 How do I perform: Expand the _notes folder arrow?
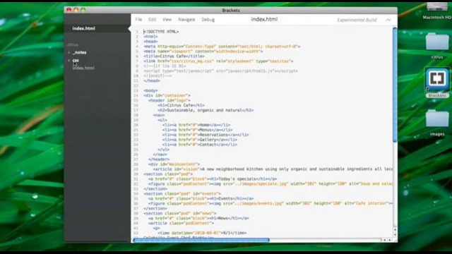point(69,52)
